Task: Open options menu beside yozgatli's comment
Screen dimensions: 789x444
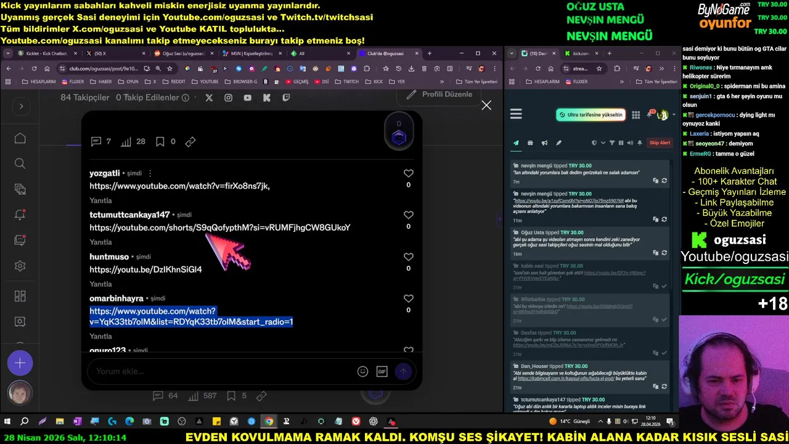Action: (150, 173)
